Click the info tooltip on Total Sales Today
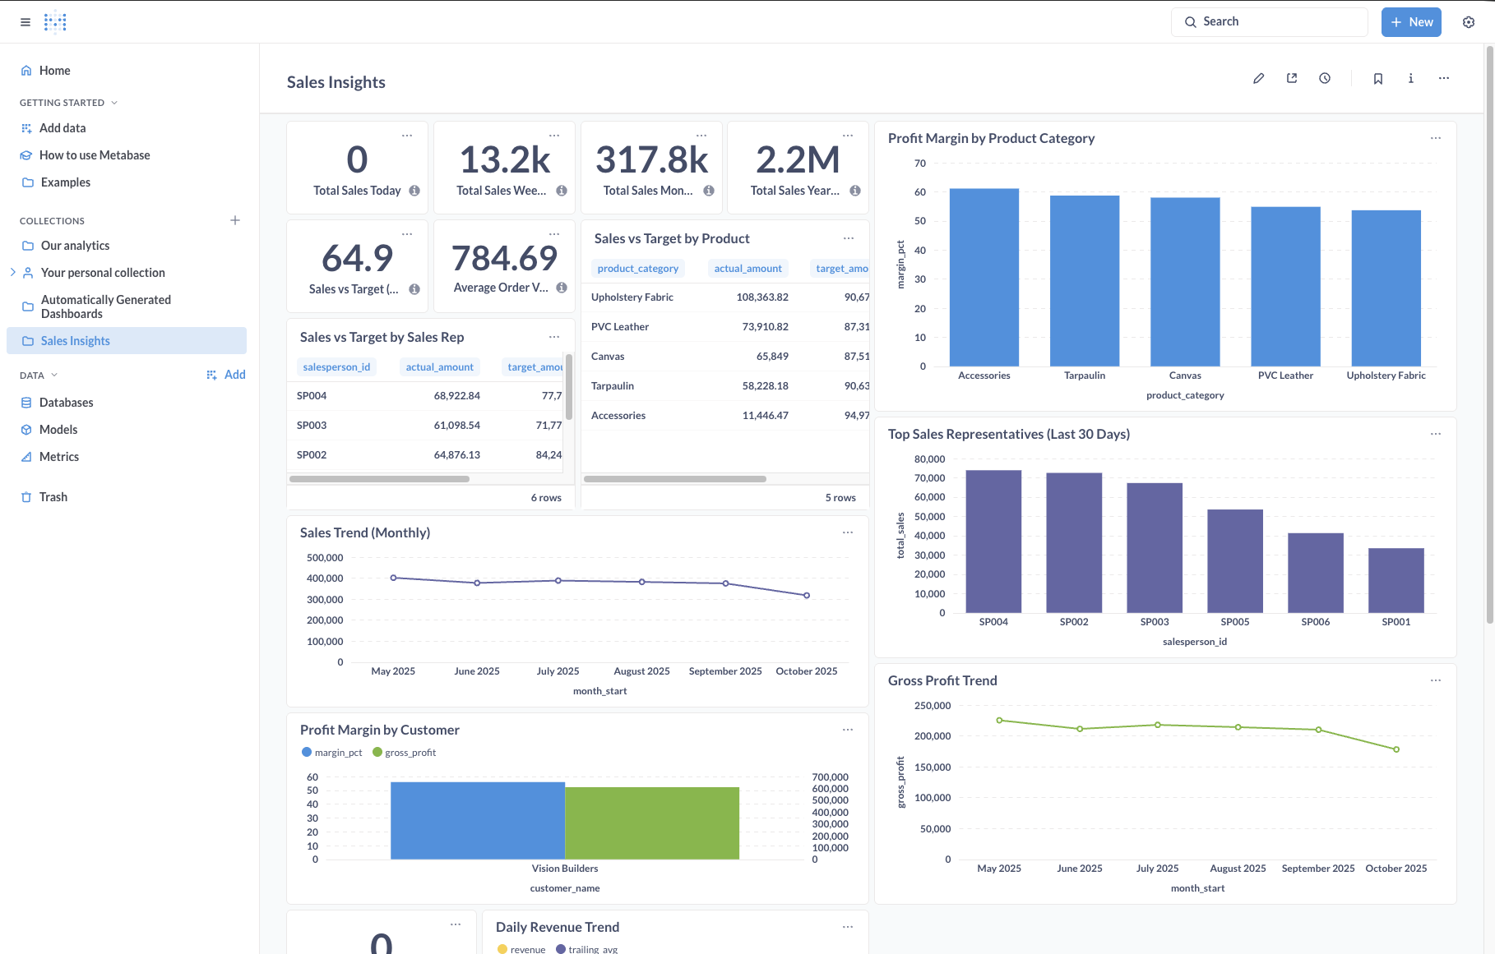This screenshot has width=1495, height=954. (414, 191)
